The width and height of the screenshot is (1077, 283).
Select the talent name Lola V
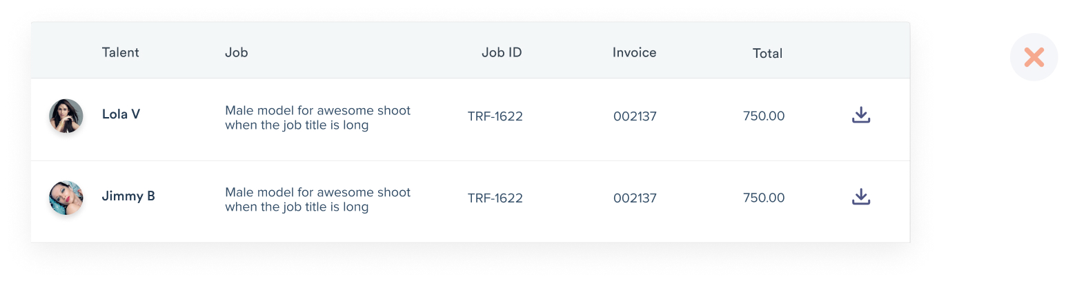121,114
